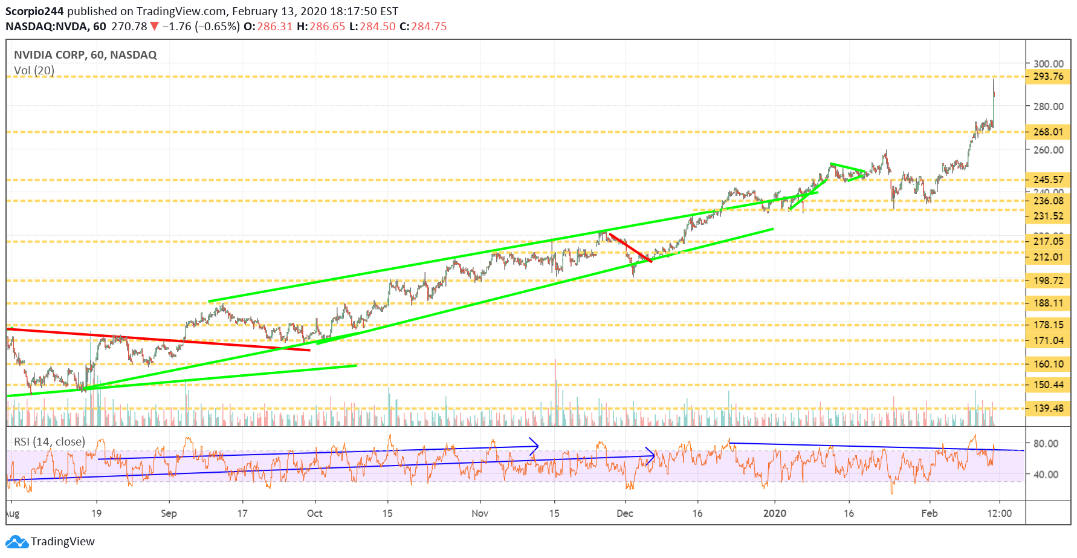Select the RSI (14, close) indicator label

pyautogui.click(x=50, y=442)
